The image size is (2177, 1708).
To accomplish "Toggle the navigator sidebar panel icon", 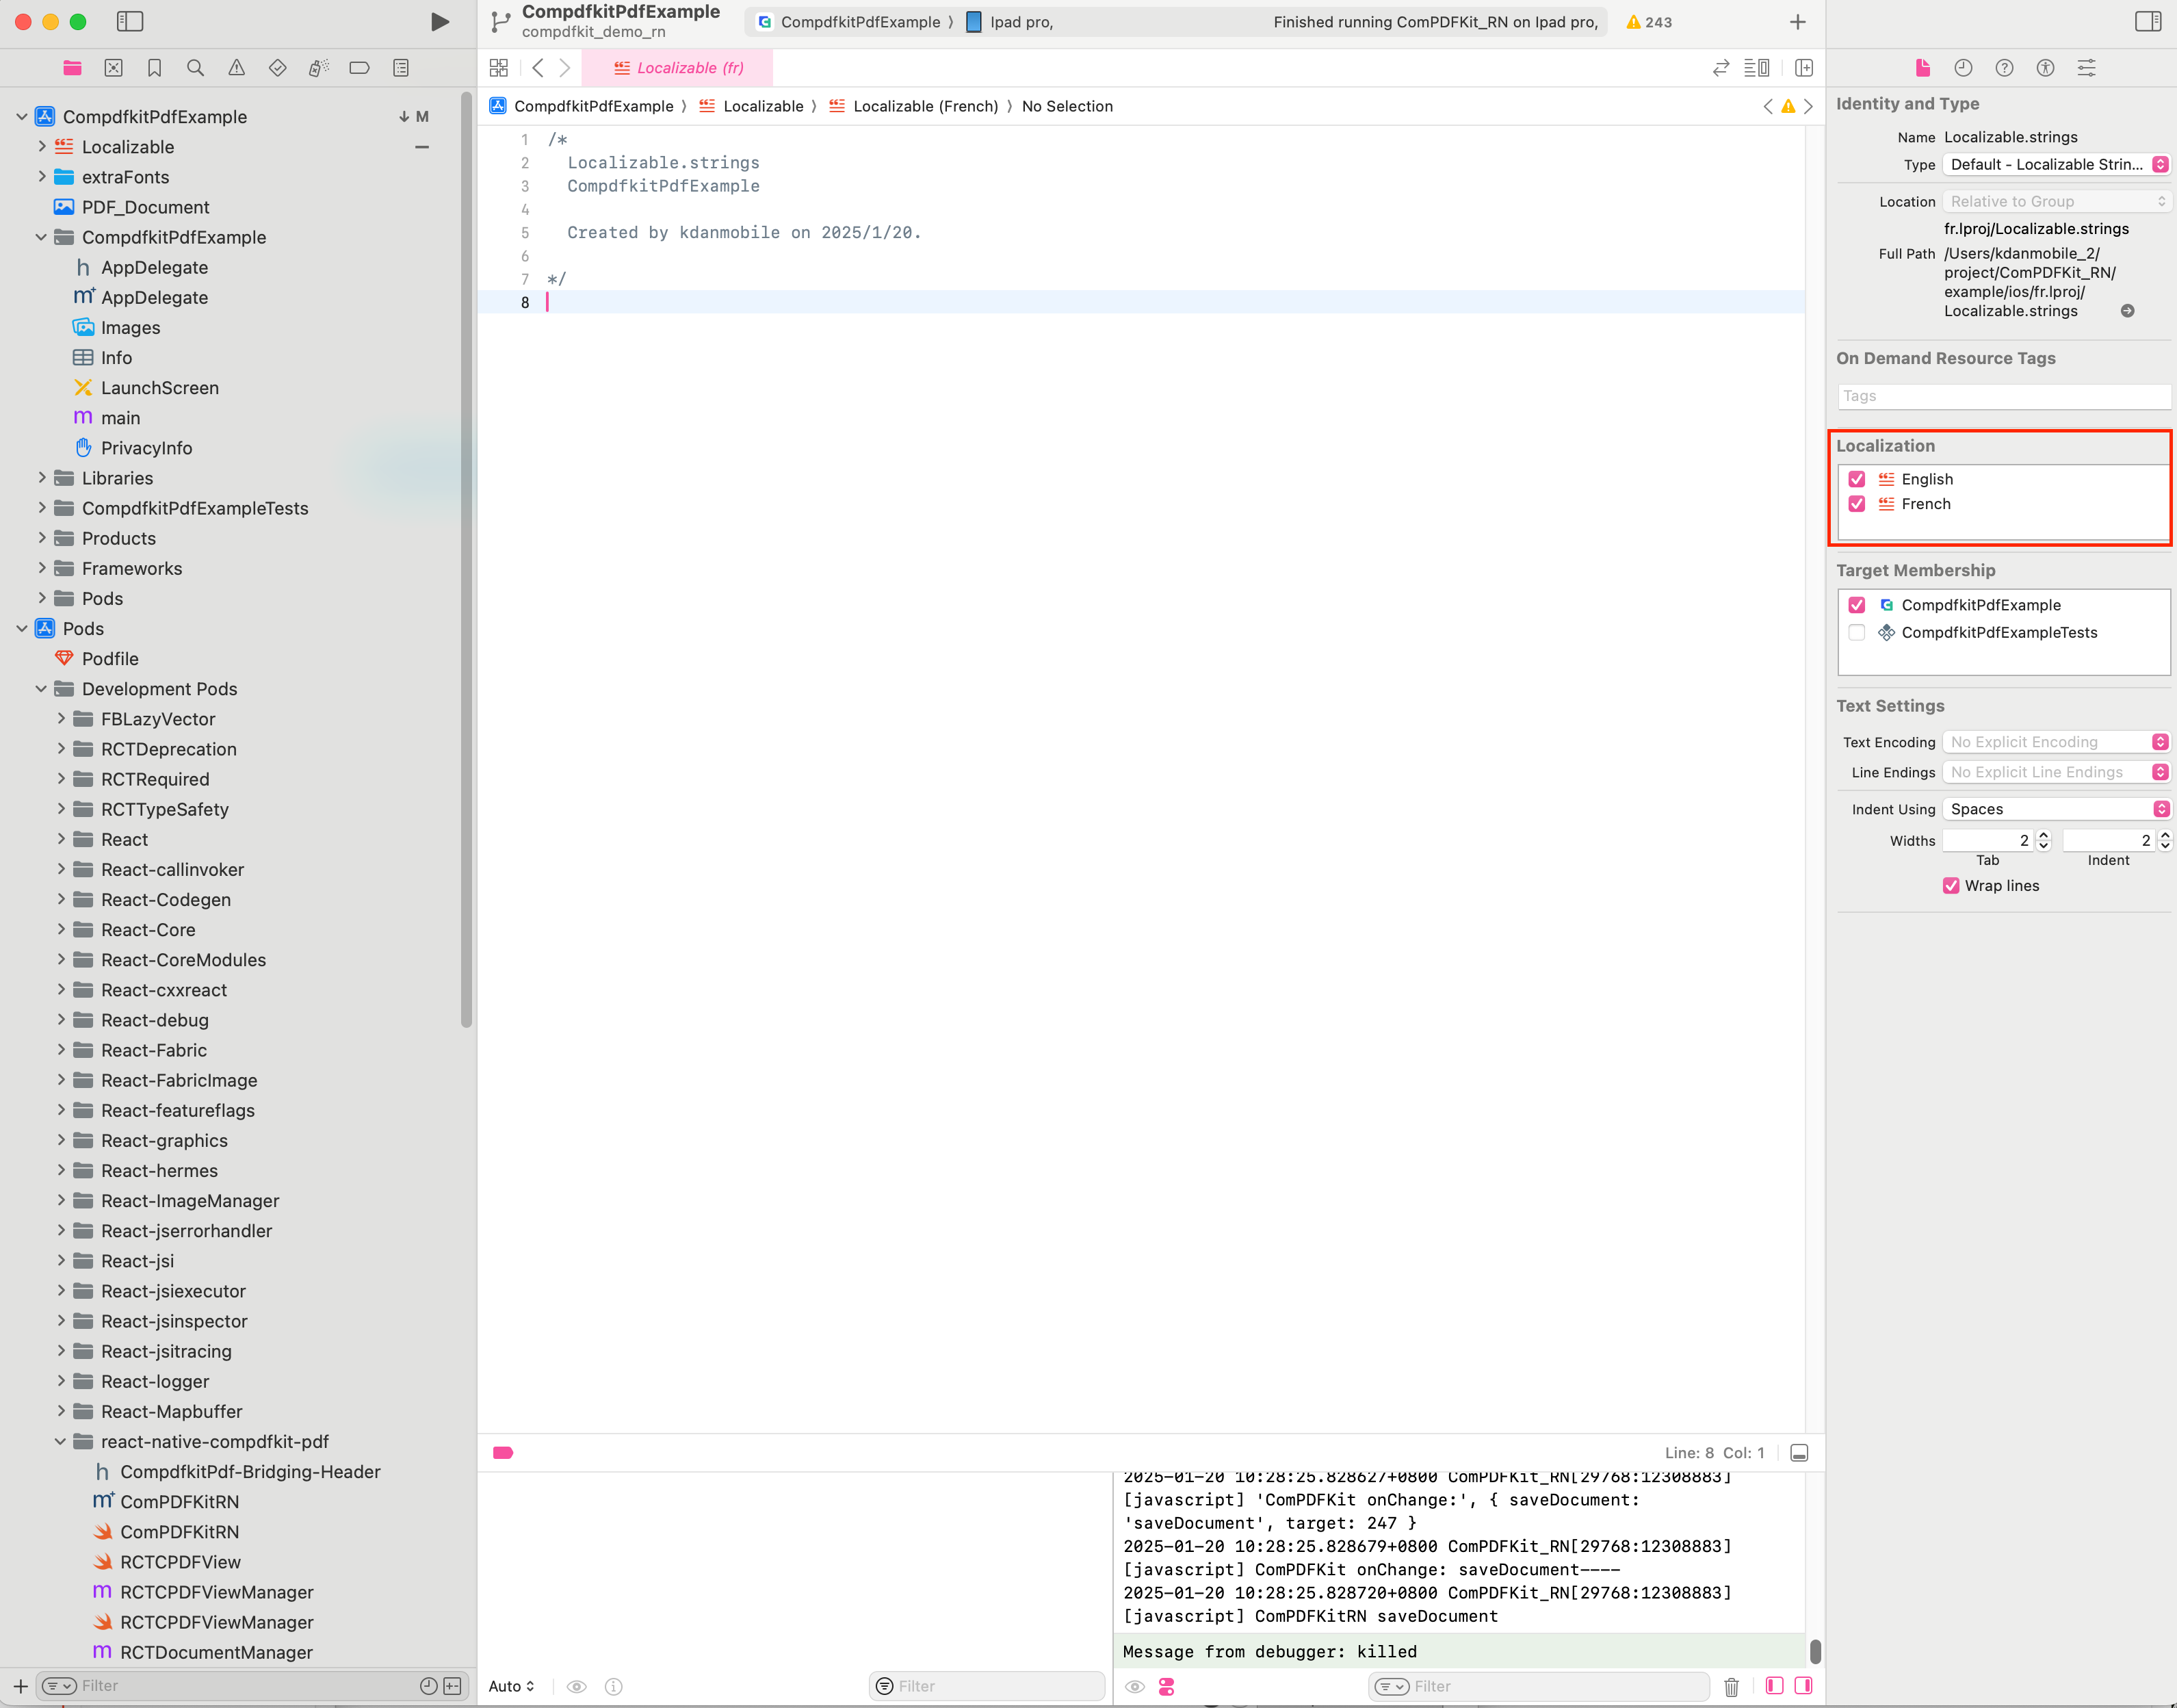I will tap(130, 21).
